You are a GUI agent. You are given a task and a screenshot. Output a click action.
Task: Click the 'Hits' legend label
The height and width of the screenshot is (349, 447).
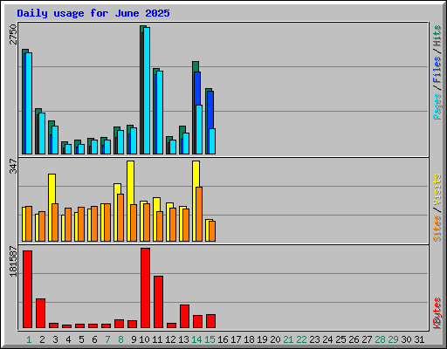pos(437,36)
